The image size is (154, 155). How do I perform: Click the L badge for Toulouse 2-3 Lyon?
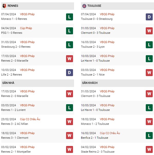149,45
